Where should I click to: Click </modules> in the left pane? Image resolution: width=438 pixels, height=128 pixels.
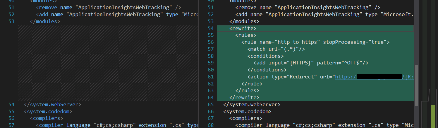(x=45, y=21)
